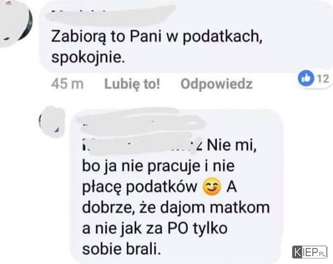The image size is (333, 264).
Task: Open the "45 m" timestamp link
Action: 67,84
